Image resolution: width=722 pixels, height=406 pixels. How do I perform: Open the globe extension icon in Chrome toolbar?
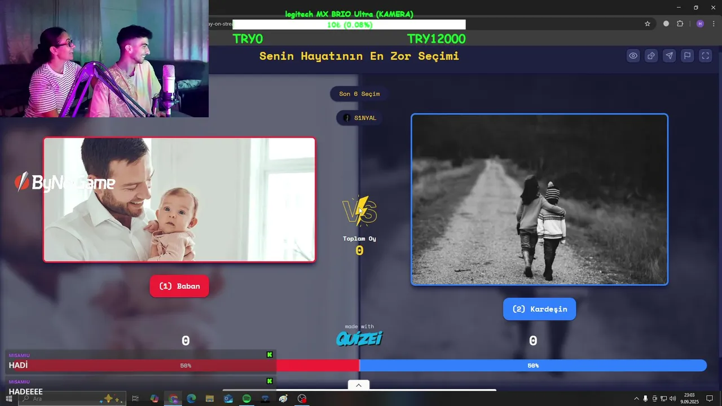666,24
